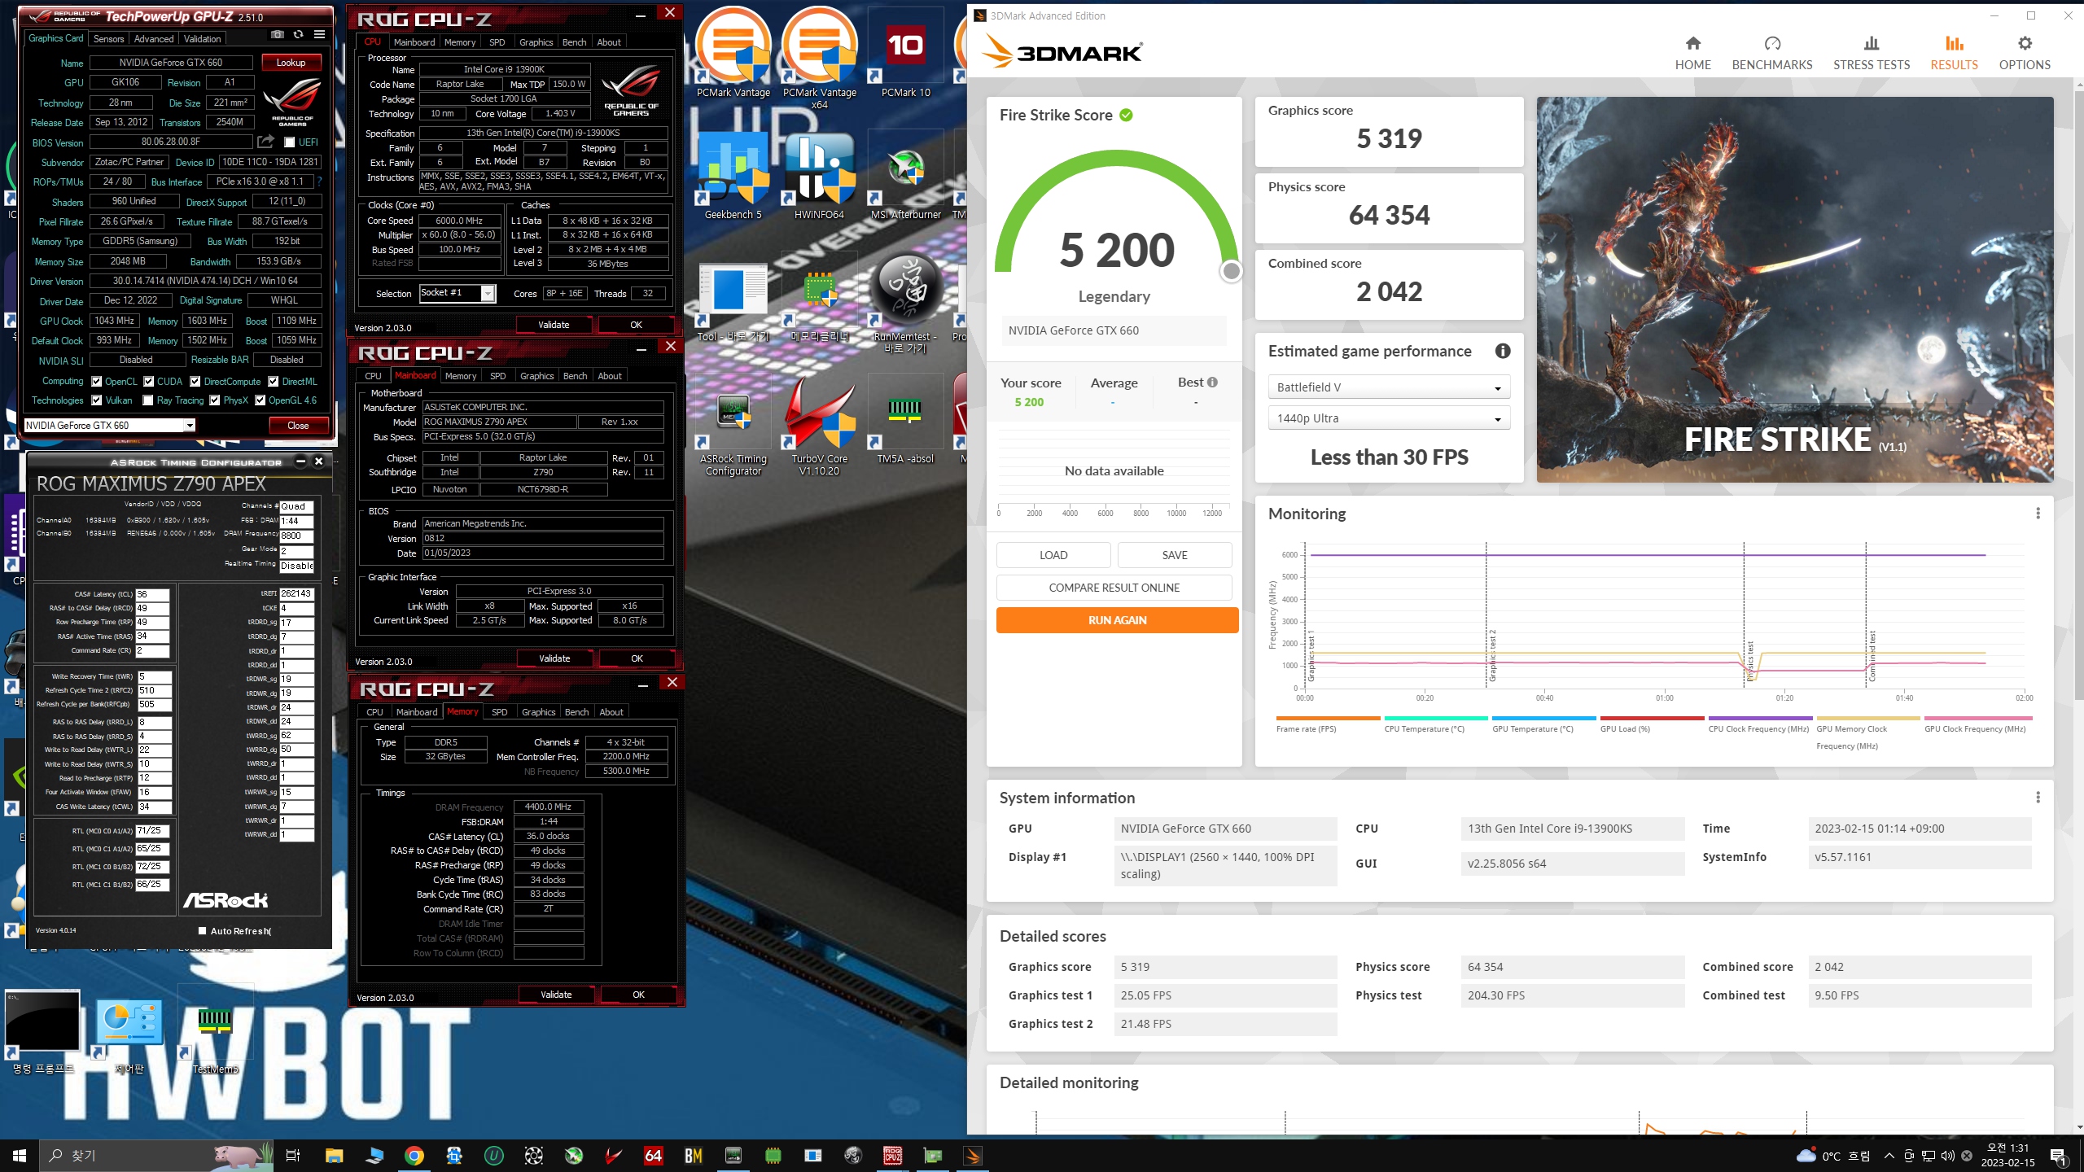The image size is (2084, 1172).
Task: Click the Frame rate (FPS) legend color bar
Action: [x=1328, y=719]
